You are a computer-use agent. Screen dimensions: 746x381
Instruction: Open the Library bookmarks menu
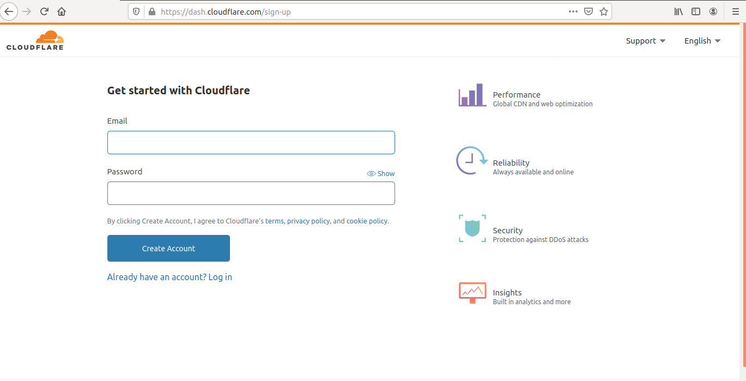pyautogui.click(x=678, y=11)
